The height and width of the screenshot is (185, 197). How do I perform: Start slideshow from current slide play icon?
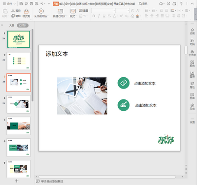pos(41,11)
